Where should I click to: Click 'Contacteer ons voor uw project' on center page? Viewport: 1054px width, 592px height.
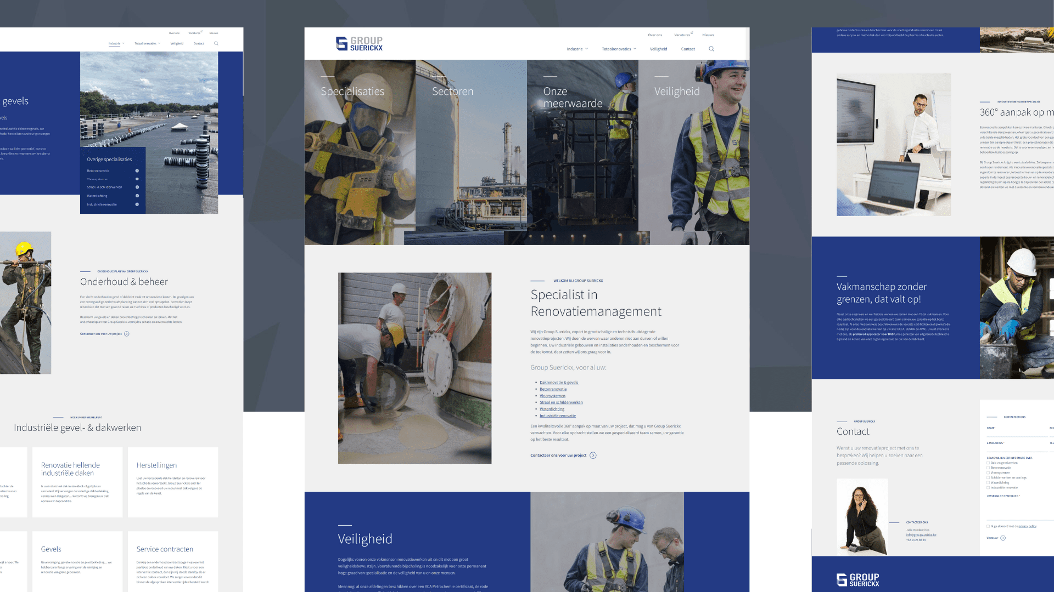click(558, 456)
